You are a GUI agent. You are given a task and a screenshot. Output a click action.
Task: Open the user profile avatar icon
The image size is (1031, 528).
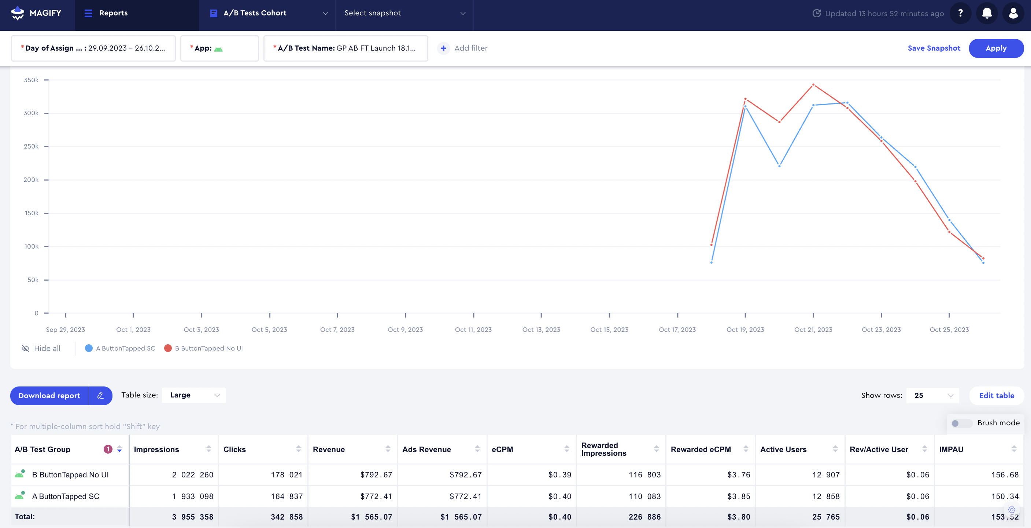click(x=1013, y=13)
